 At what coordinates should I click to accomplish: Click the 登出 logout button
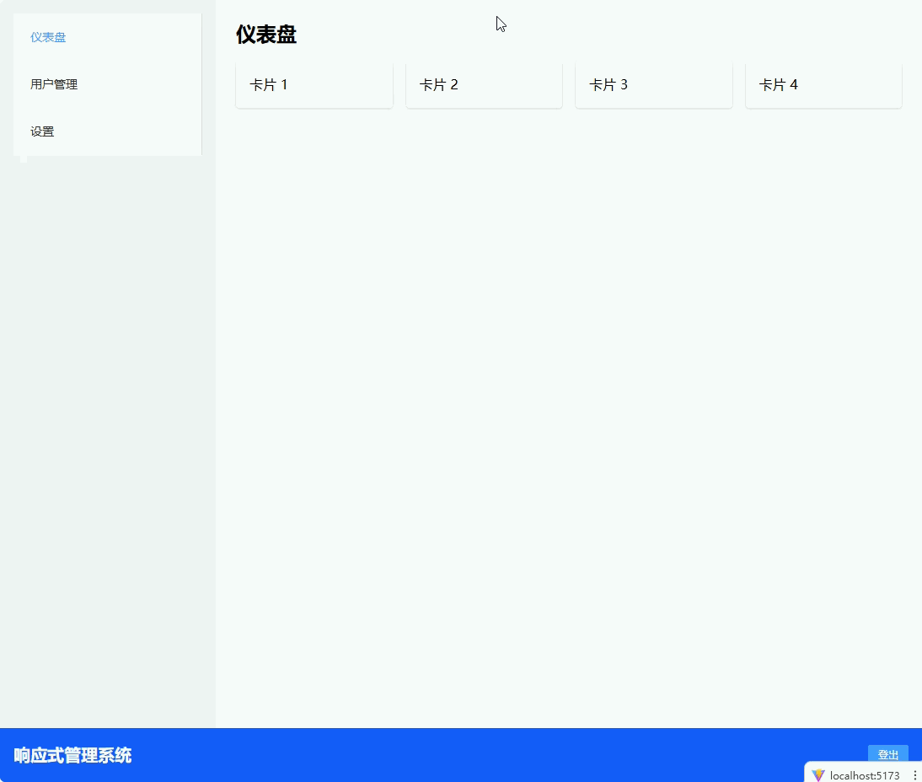[x=887, y=754]
